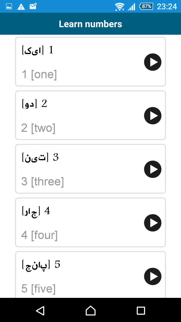Play audio for number one
This screenshot has width=181, height=322.
pyautogui.click(x=153, y=62)
